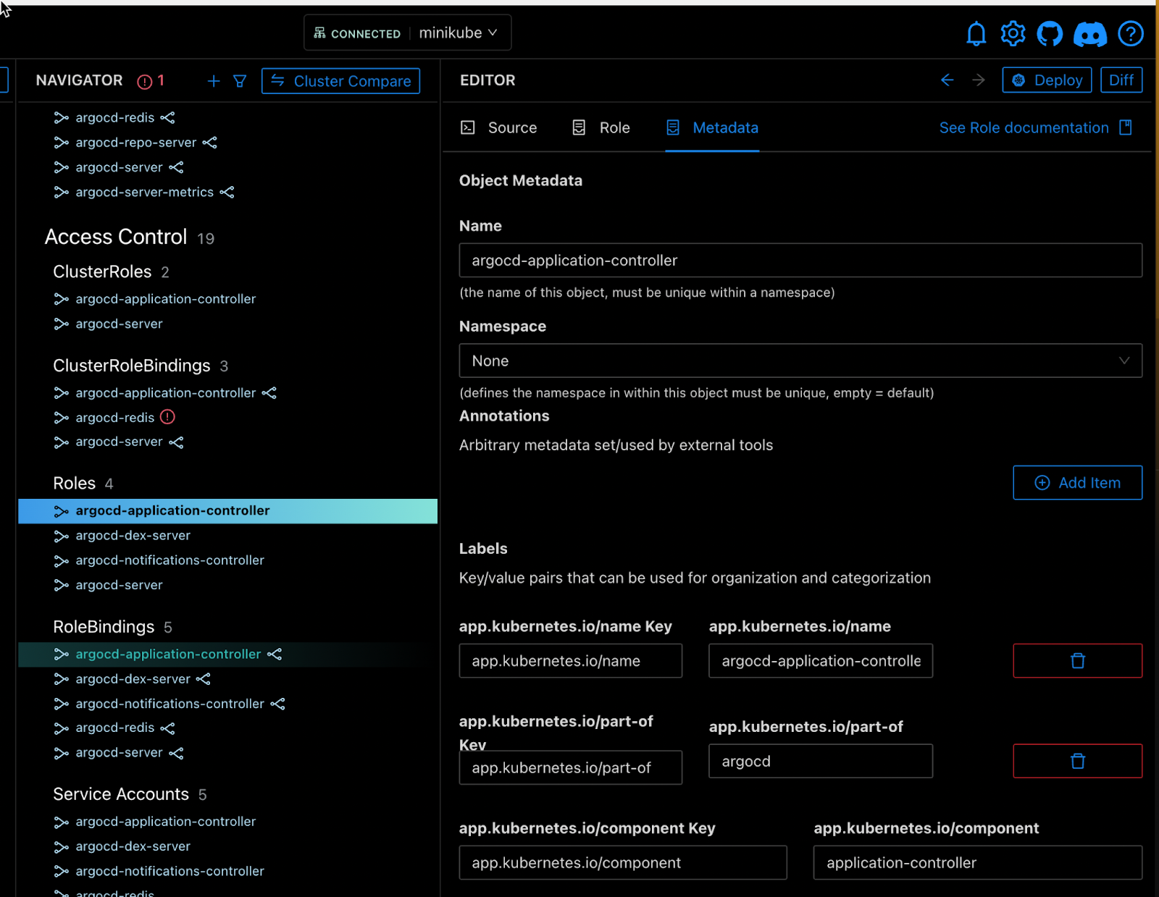Select the Metadata tab

point(712,127)
